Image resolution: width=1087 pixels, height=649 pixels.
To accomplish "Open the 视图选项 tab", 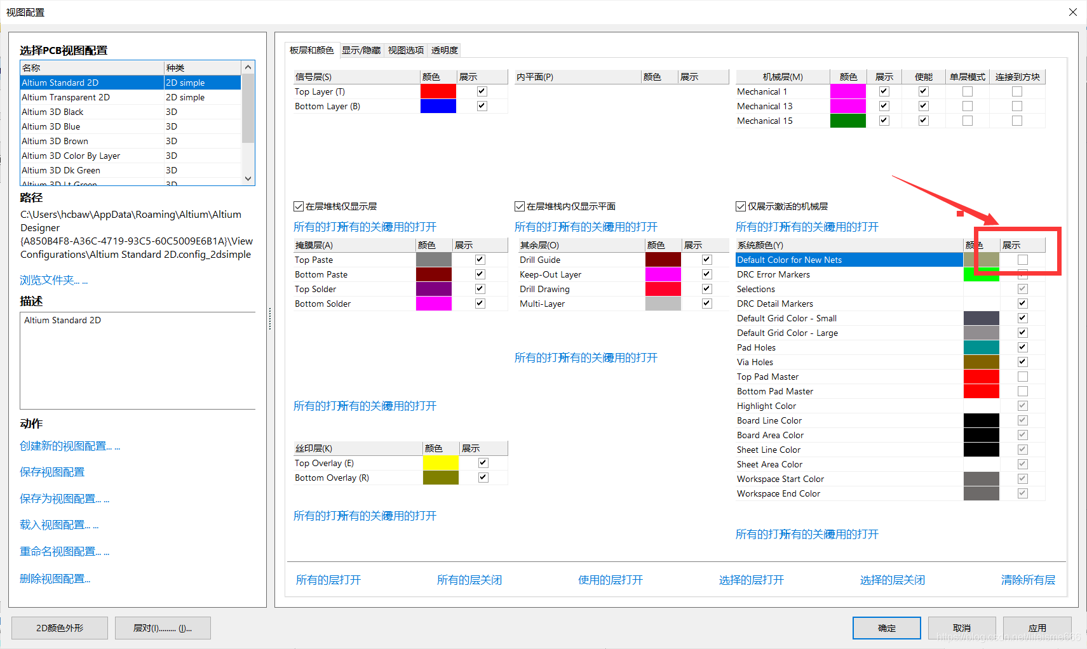I will coord(405,50).
